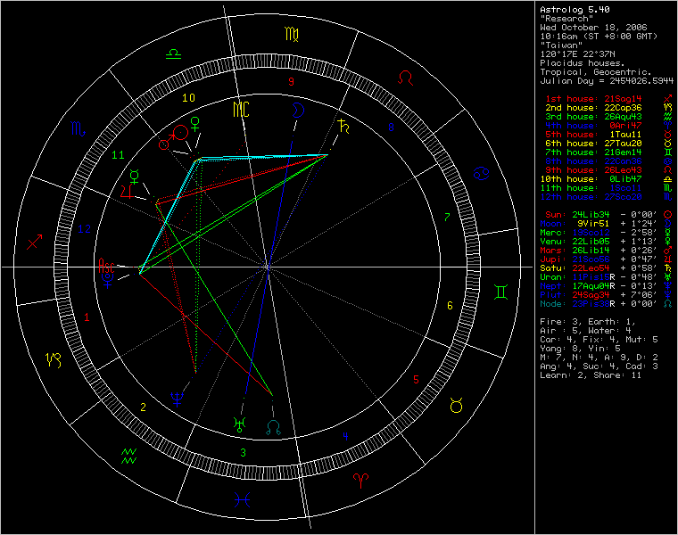Image resolution: width=678 pixels, height=535 pixels.
Task: Click the 'Nept: 17Aqu04R' position row
Action: click(x=607, y=286)
